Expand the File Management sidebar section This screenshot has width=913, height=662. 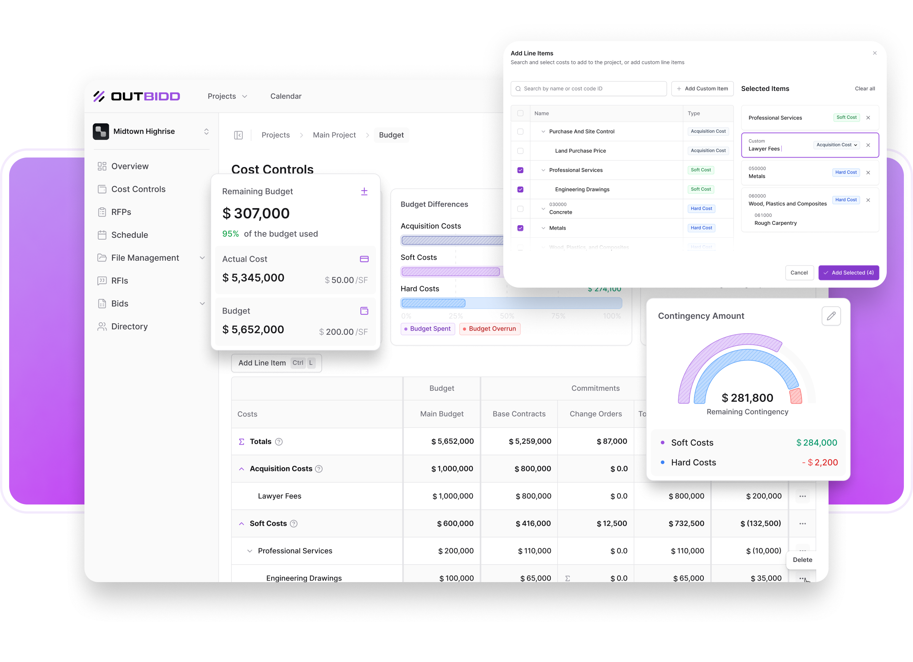point(202,258)
